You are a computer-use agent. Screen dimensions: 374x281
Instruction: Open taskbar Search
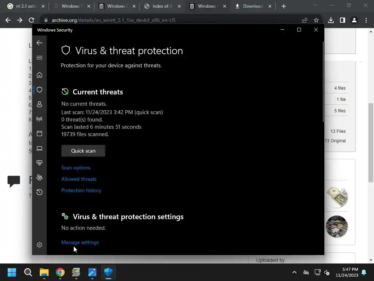[x=28, y=272]
